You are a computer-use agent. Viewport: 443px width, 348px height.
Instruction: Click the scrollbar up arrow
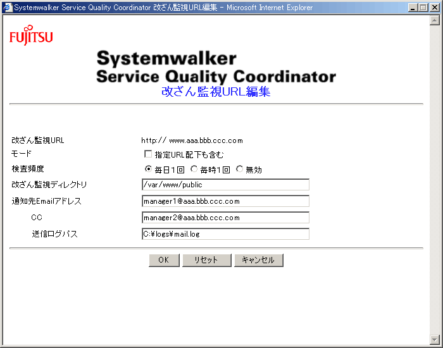[435, 20]
